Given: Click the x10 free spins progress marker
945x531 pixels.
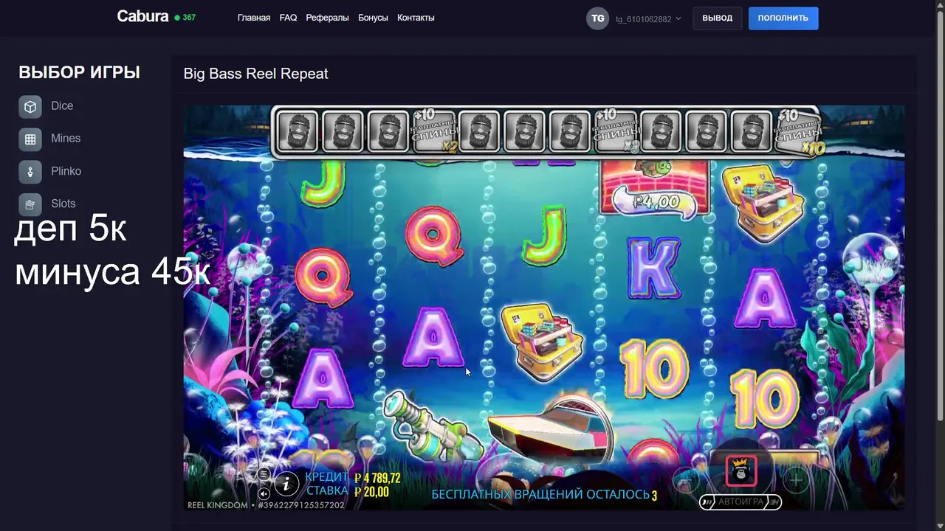Looking at the screenshot, I should click(x=798, y=131).
